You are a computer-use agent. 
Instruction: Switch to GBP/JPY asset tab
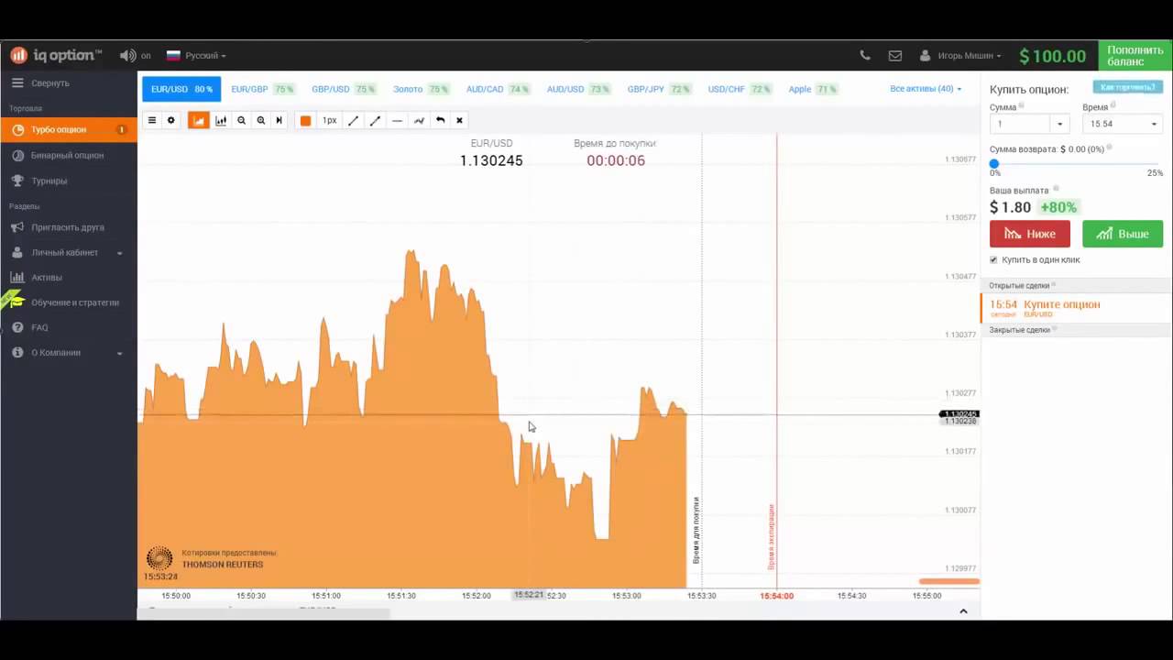click(x=659, y=89)
